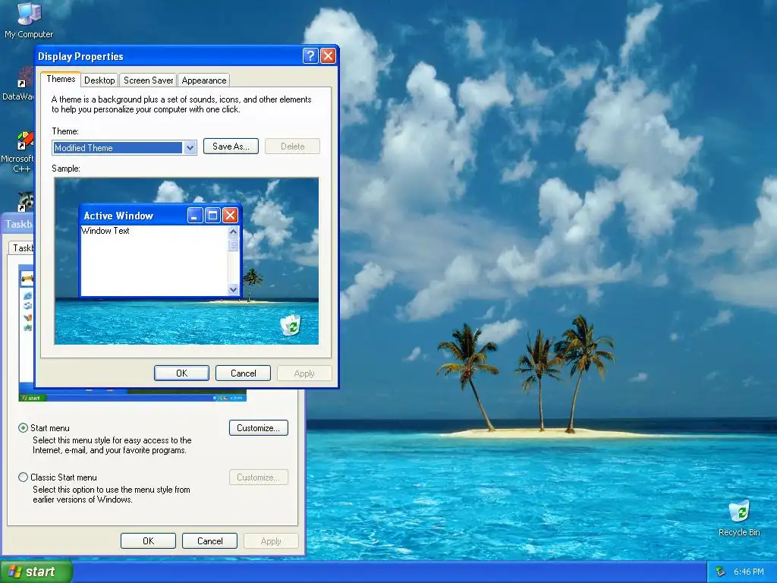Screen dimensions: 777x583
Task: Open the Recycle Bin desktop icon
Action: point(739,518)
